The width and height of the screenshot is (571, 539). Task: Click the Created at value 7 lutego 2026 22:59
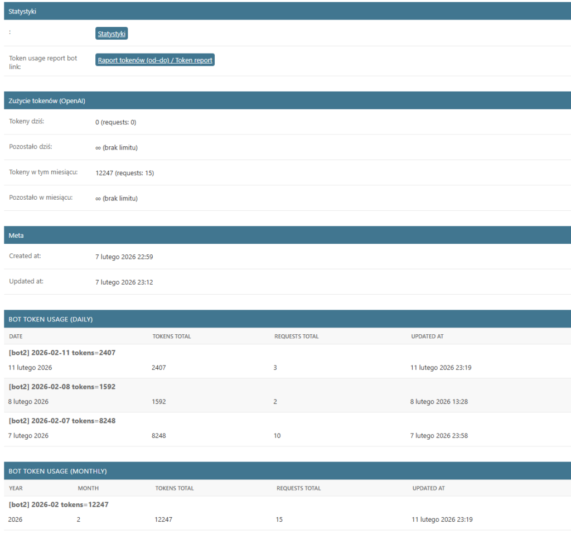tap(124, 257)
